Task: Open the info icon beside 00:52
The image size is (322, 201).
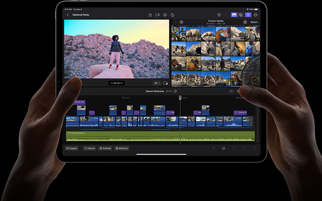Action: [175, 91]
